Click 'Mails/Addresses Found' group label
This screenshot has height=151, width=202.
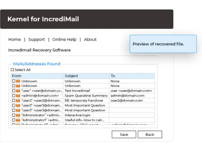click(37, 64)
